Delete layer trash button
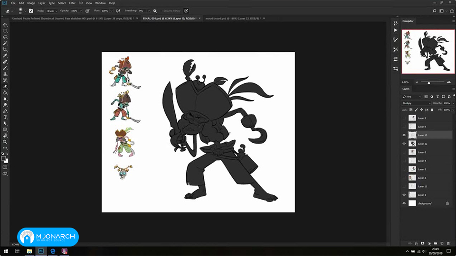The width and height of the screenshot is (456, 256). [448, 243]
